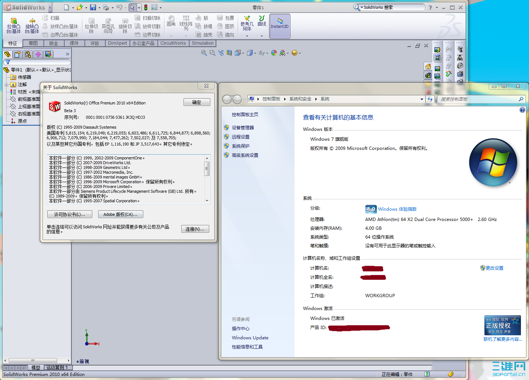Expand the 注解 annotations tree node
Screen dimensions: 529x380
pos(6,85)
